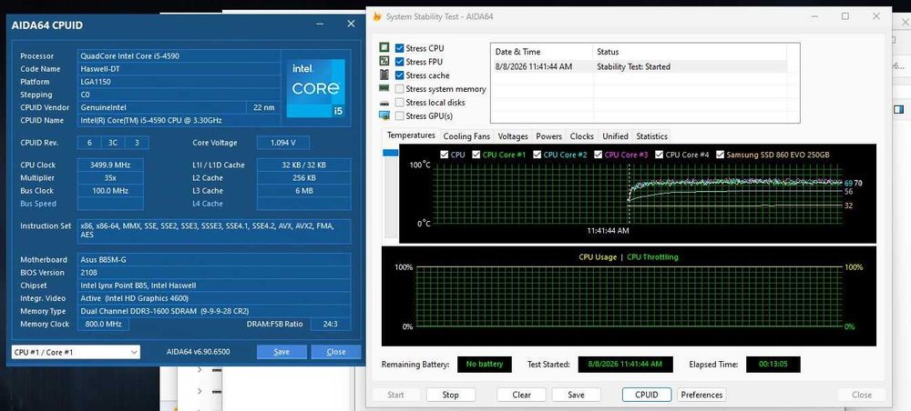This screenshot has width=911, height=411.
Task: Click the FPU stress icon
Action: [384, 61]
